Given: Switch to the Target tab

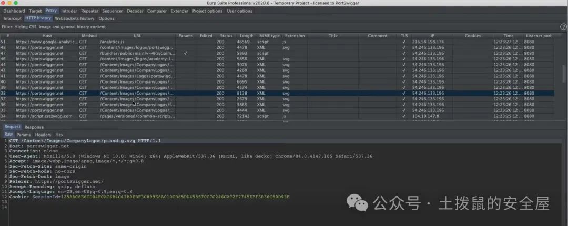Looking at the screenshot, I should coord(36,11).
